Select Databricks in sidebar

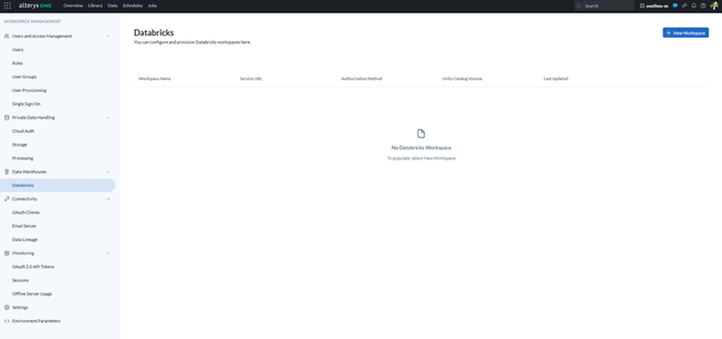(58, 185)
